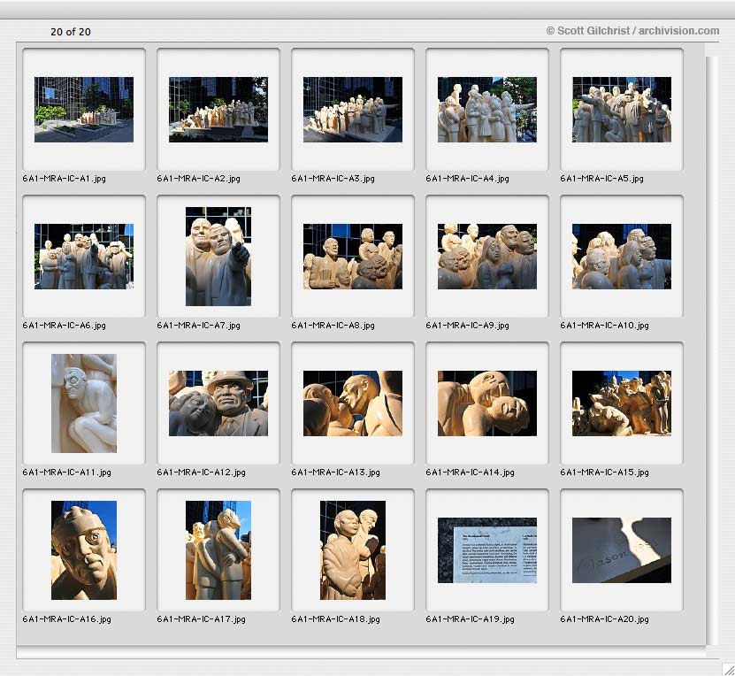This screenshot has height=676, width=735.
Task: Open crouching figure thumbnail 6A1-MRA-IC-A11.jpg
Action: [x=84, y=403]
